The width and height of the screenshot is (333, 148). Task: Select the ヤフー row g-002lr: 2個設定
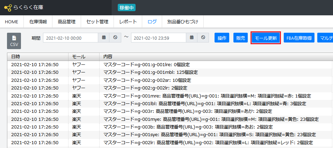(170, 88)
